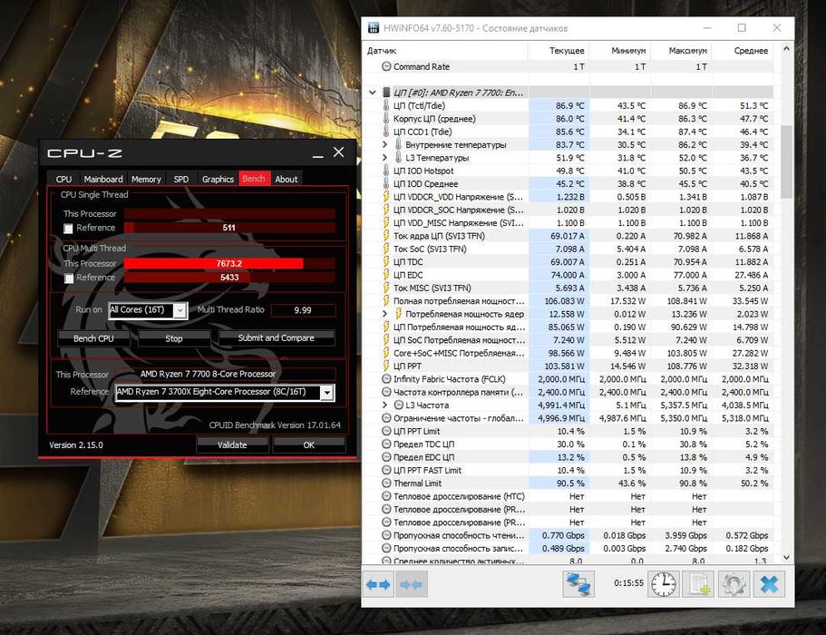This screenshot has width=826, height=635.
Task: Open the Run on All Cores (16T) dropdown
Action: click(x=180, y=310)
